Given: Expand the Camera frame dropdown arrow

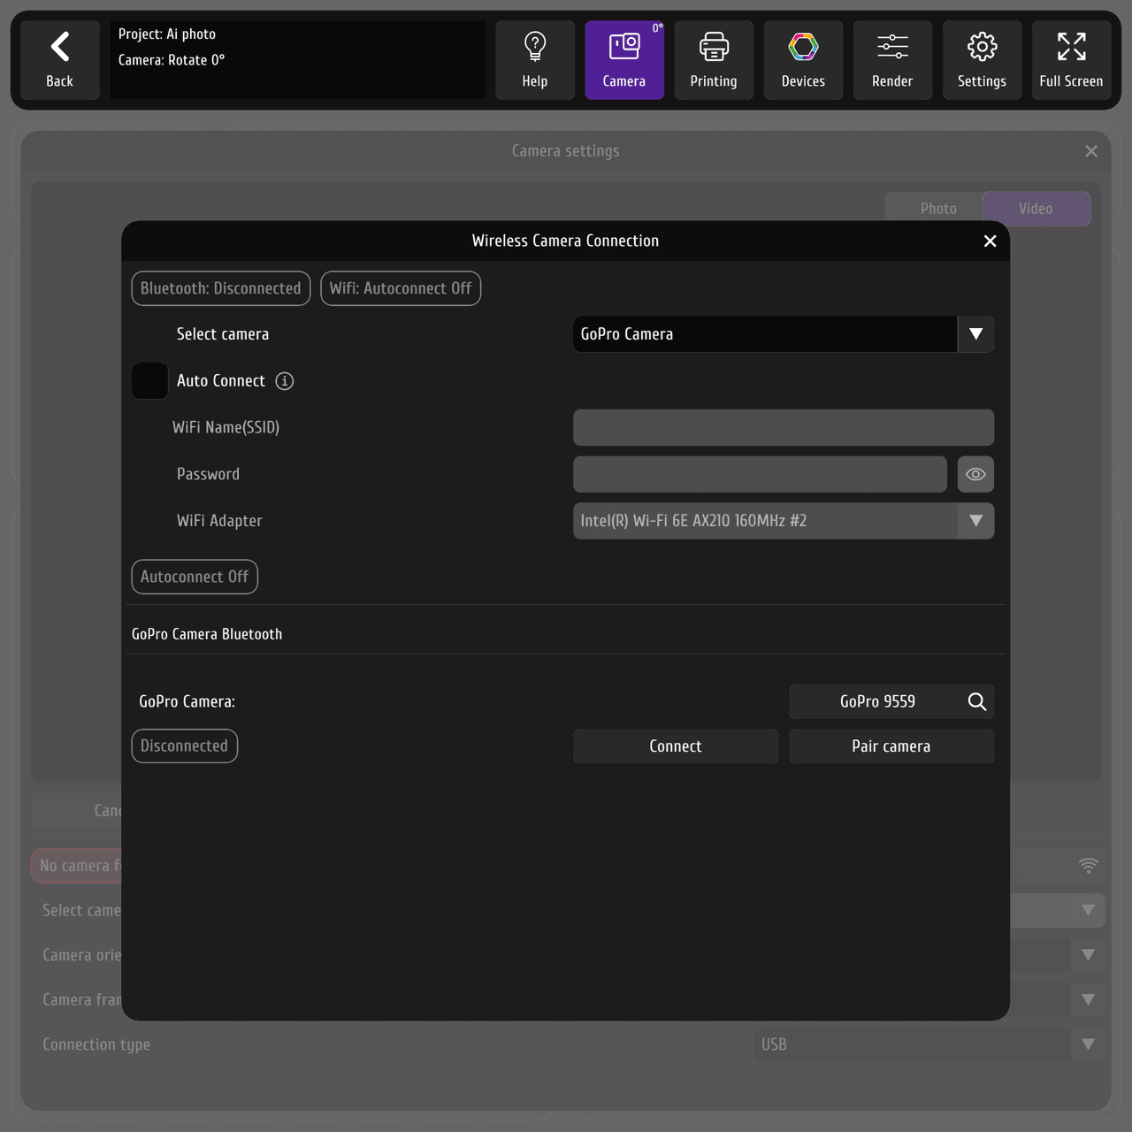Looking at the screenshot, I should tap(1089, 999).
